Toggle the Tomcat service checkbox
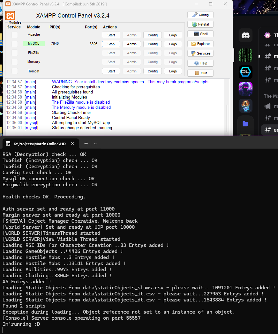This screenshot has height=334, width=278. click(x=15, y=71)
